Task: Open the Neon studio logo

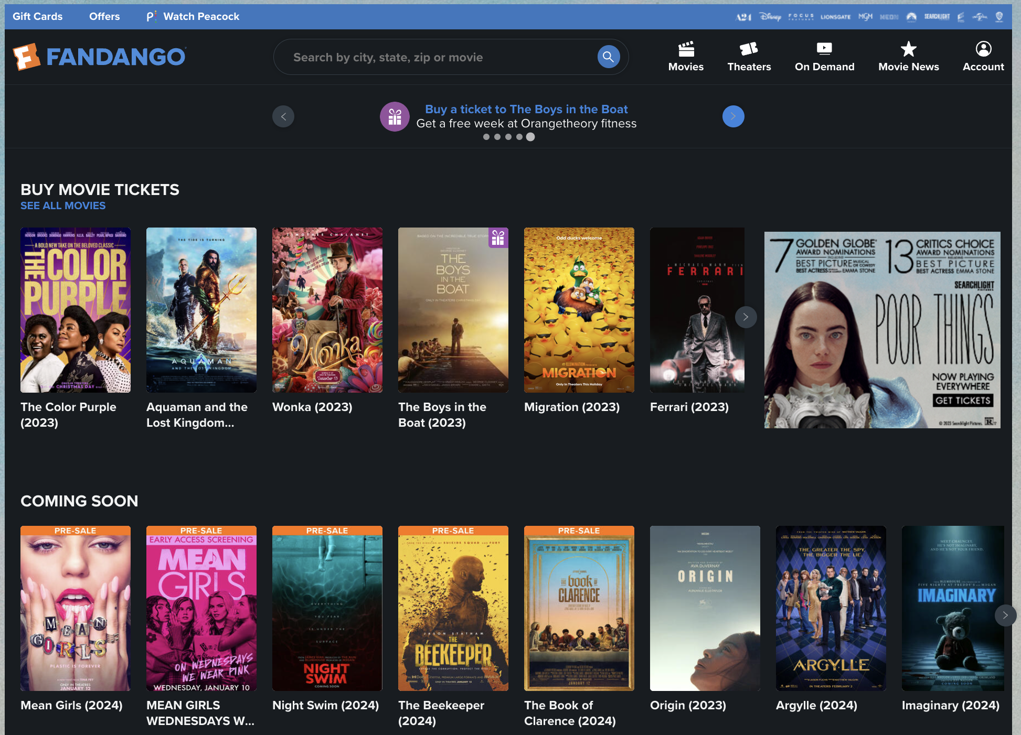Action: pyautogui.click(x=889, y=17)
